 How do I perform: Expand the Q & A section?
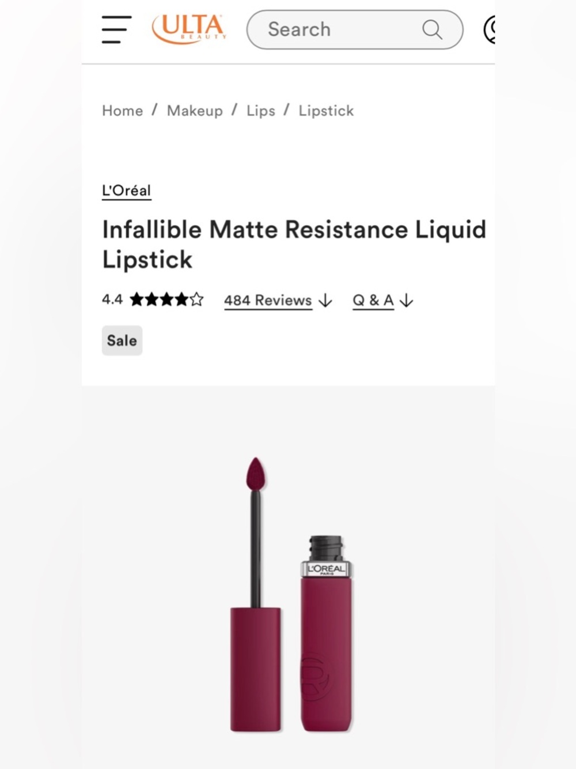pos(373,300)
